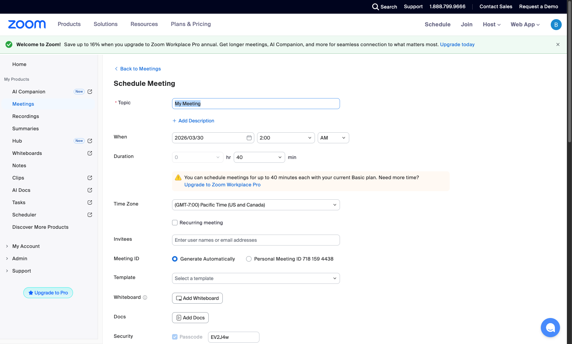Open the Time Zone dropdown
This screenshot has height=344, width=572.
click(x=256, y=205)
